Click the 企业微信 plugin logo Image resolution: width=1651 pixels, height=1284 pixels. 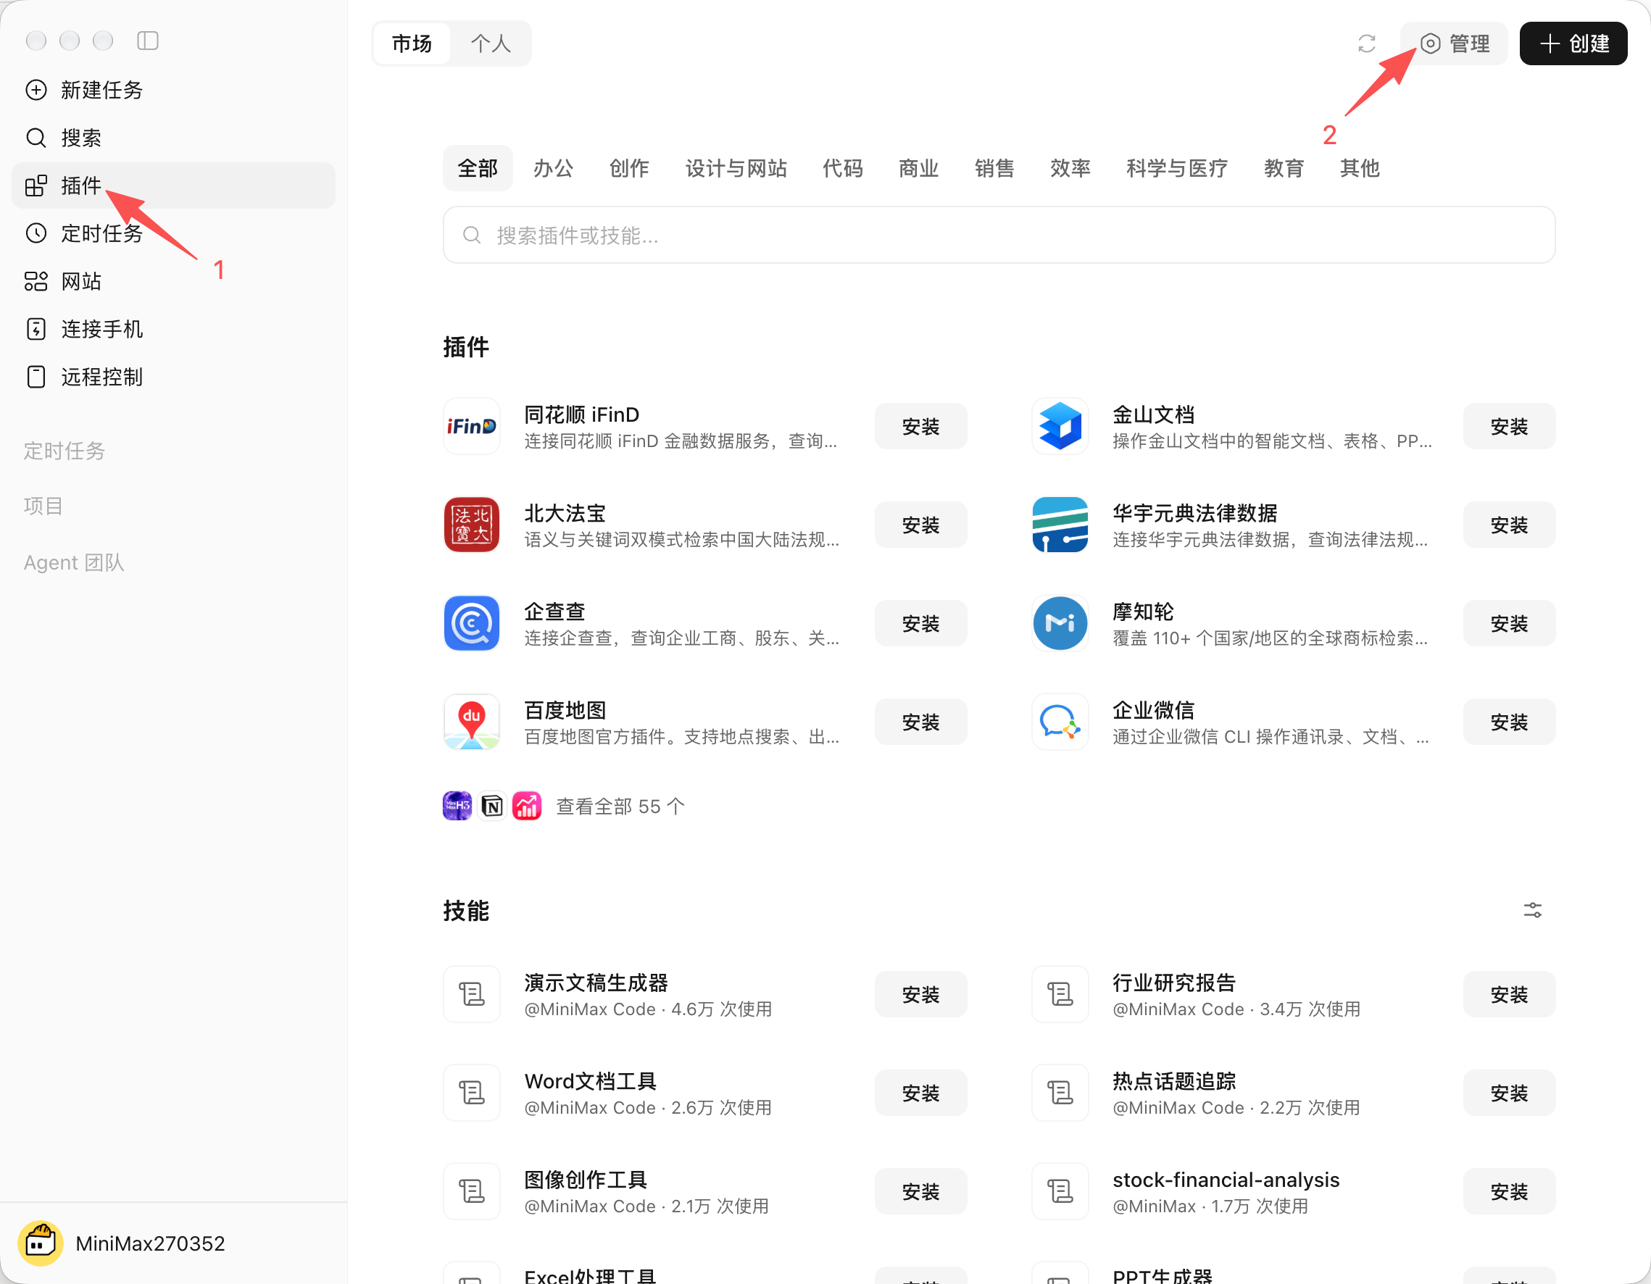pyautogui.click(x=1060, y=722)
